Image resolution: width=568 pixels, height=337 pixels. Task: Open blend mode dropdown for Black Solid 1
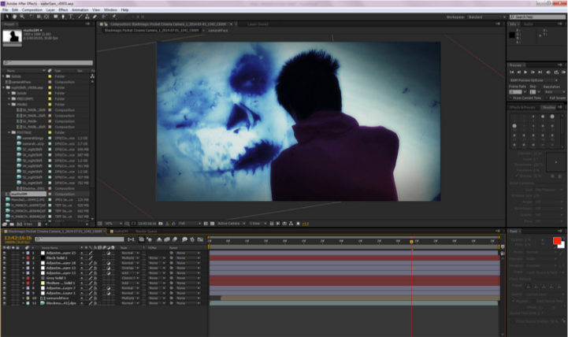coord(131,257)
